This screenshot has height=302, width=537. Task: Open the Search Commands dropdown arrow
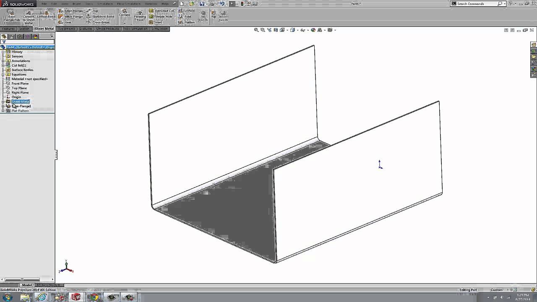pos(504,4)
